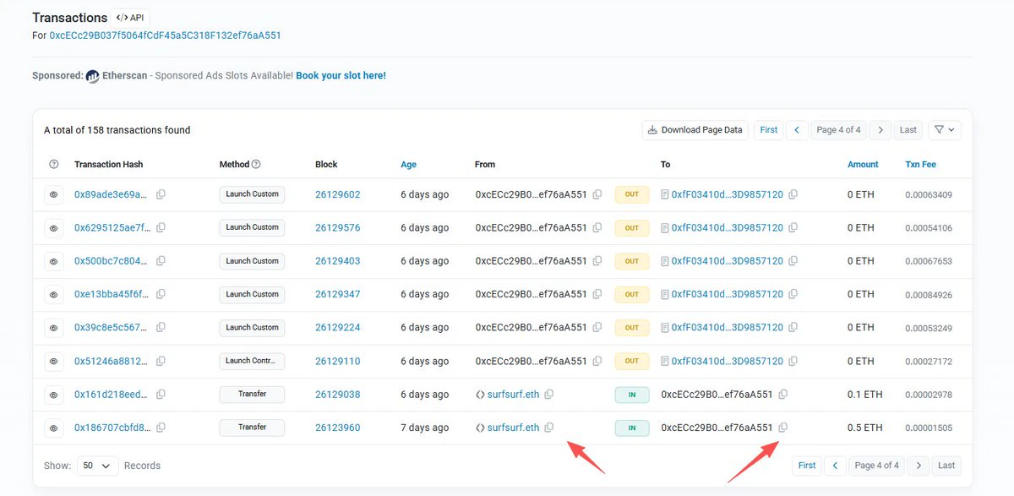Jump to First page from header pagination

(x=769, y=130)
